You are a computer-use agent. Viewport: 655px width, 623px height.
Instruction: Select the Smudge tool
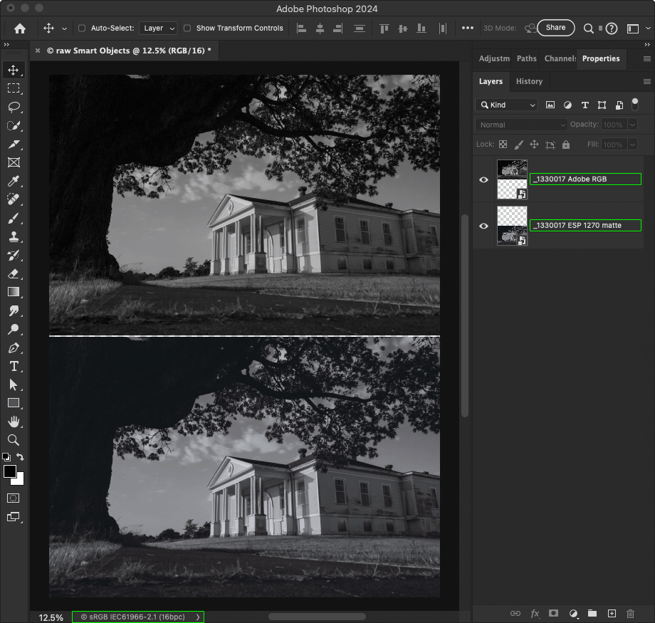click(14, 310)
